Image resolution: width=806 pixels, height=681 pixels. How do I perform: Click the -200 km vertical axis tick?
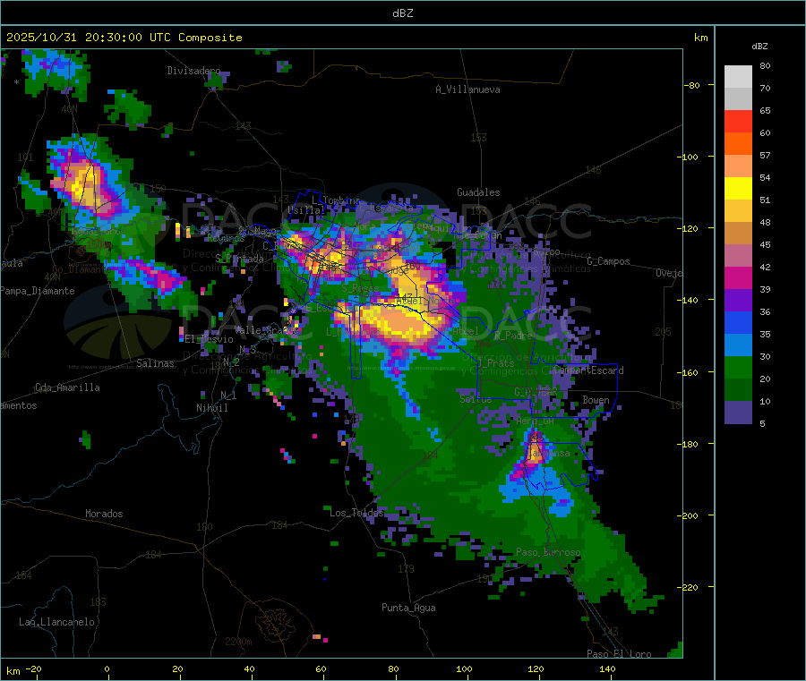coord(687,515)
